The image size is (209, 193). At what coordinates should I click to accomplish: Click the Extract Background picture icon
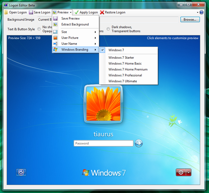tap(55, 24)
